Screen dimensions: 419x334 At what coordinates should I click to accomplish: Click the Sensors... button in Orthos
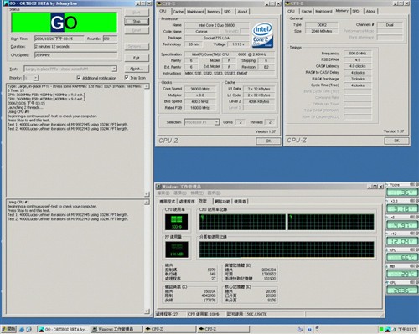point(137,46)
